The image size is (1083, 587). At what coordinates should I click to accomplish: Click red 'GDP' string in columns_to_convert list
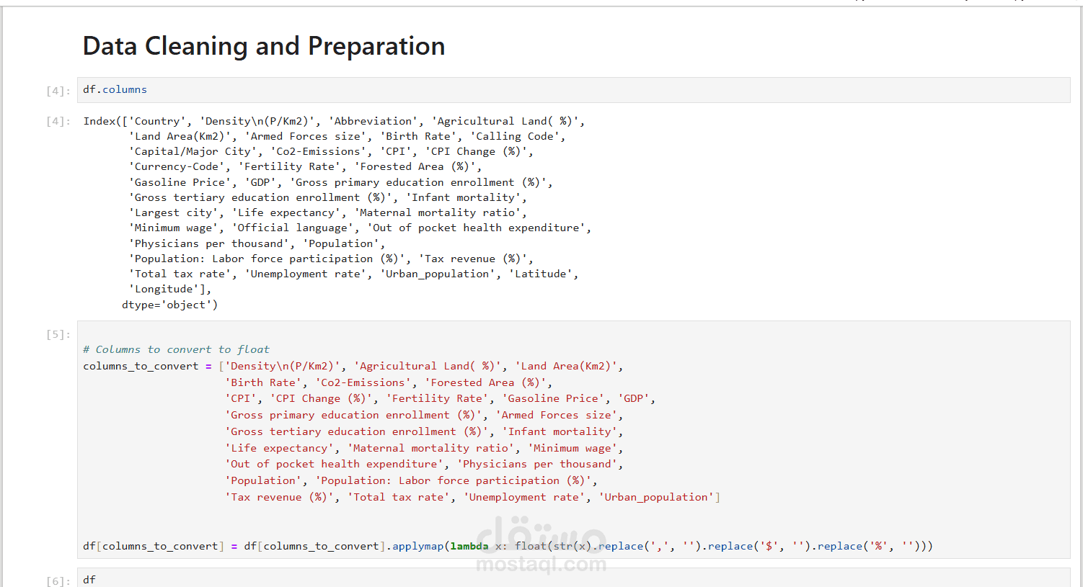[634, 398]
